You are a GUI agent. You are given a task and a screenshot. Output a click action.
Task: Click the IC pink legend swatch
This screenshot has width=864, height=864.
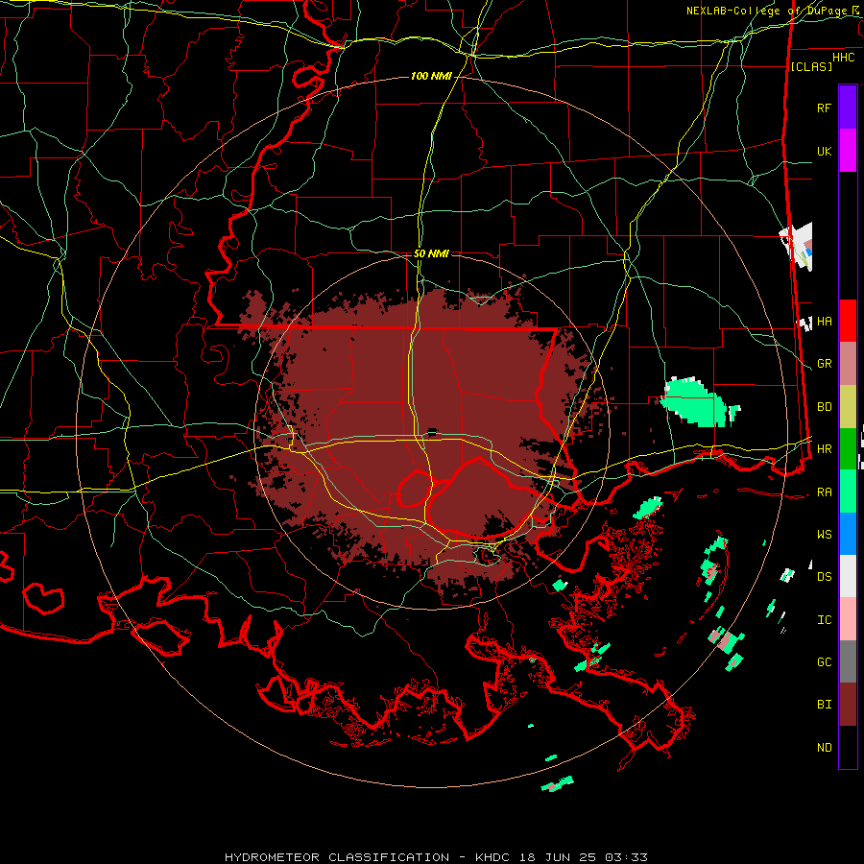coord(848,619)
